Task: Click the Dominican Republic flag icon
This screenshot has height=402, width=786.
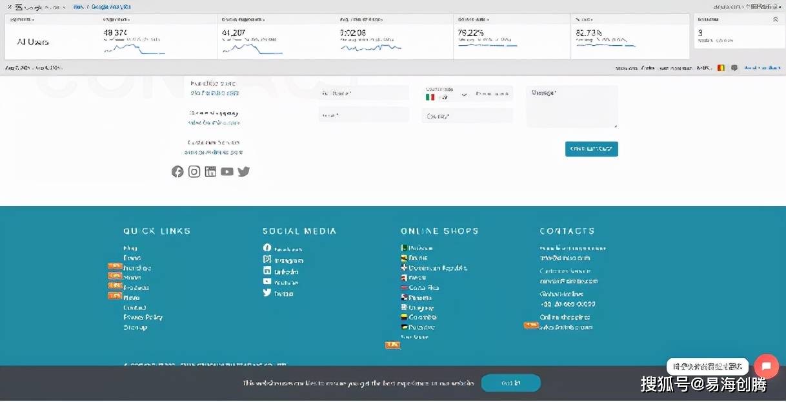Action: [x=404, y=267]
